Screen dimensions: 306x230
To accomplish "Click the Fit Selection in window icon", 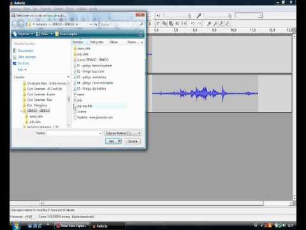I will tap(221, 24).
